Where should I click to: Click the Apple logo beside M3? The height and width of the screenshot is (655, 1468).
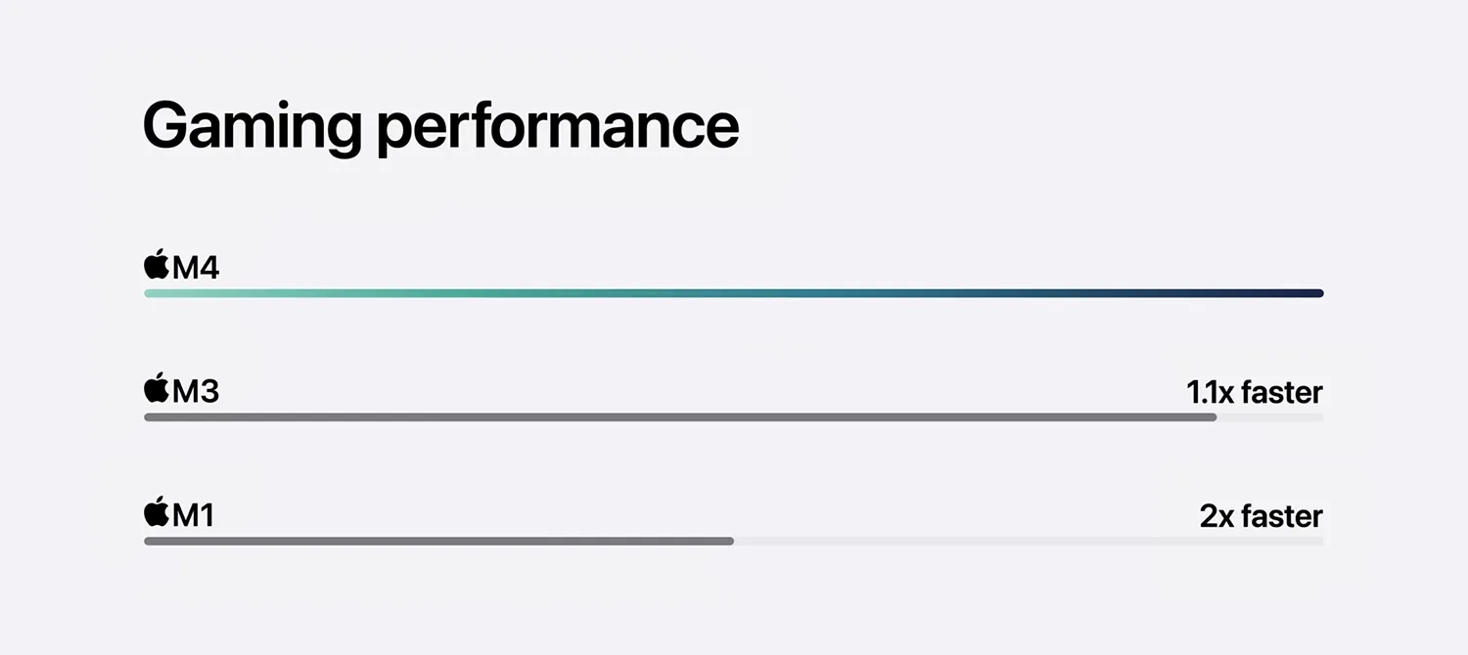pos(157,388)
